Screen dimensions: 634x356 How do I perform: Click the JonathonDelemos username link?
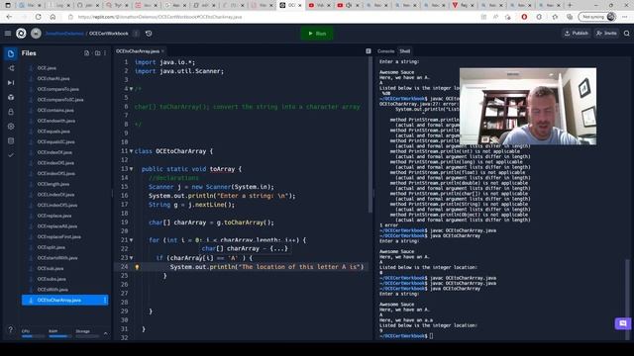[x=64, y=34]
